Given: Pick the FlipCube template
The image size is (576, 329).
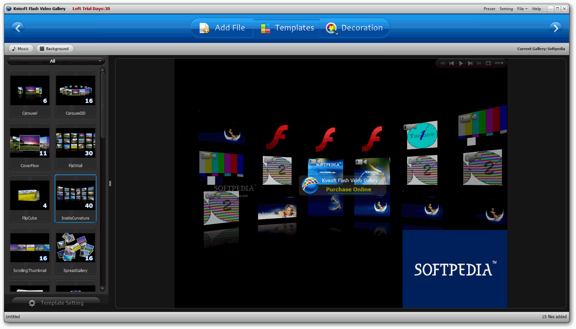Looking at the screenshot, I should [x=30, y=199].
